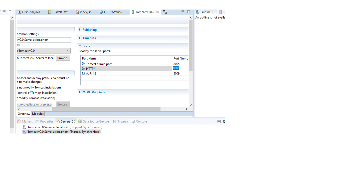Close the Tomcat v9.0 editor tab
This screenshot has width=342, height=192.
click(158, 12)
